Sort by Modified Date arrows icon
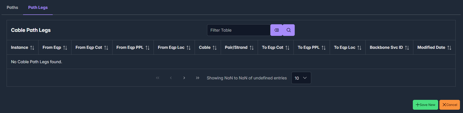Image resolution: width=463 pixels, height=113 pixels. (x=449, y=48)
